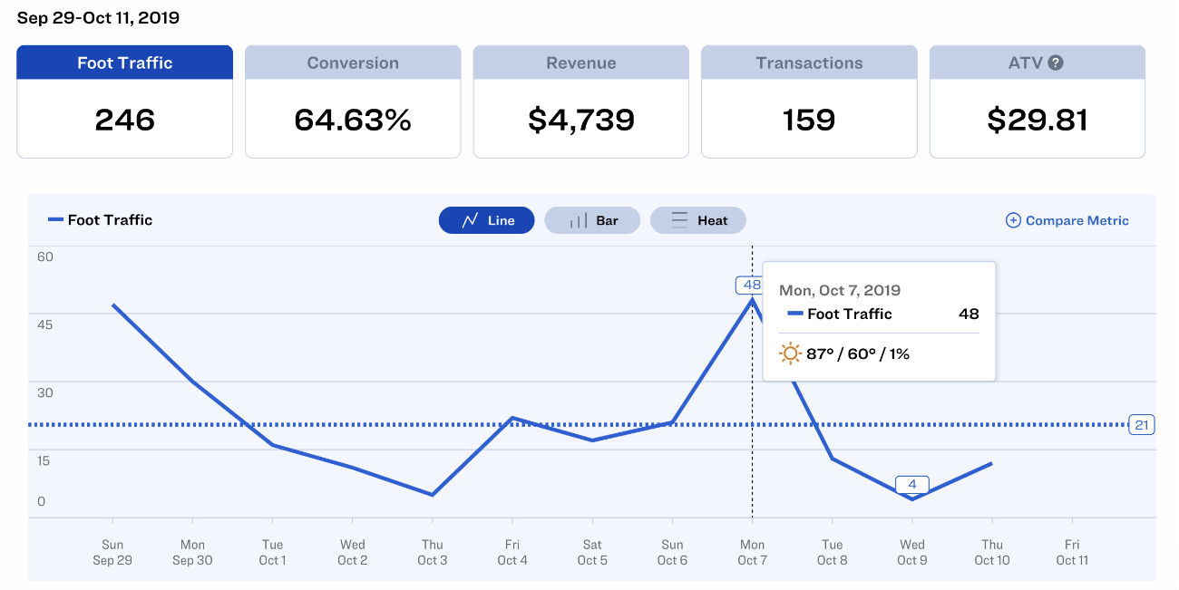Click the plus icon beside Compare Metric
This screenshot has height=590, width=1179.
click(x=1013, y=220)
